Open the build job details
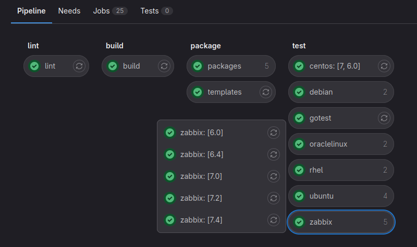The image size is (417, 247). click(x=131, y=66)
